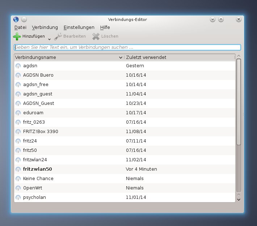Click the wireless icon next to psycholan
This screenshot has width=257, height=226.
(18, 197)
